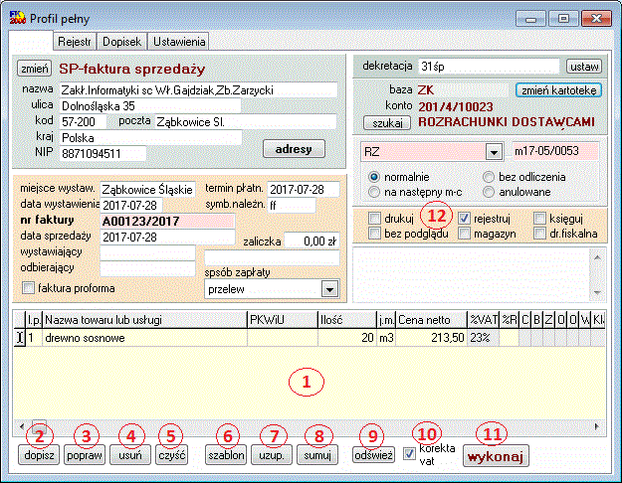Go to the Ustawienia tab
The height and width of the screenshot is (483, 622).
pyautogui.click(x=179, y=42)
